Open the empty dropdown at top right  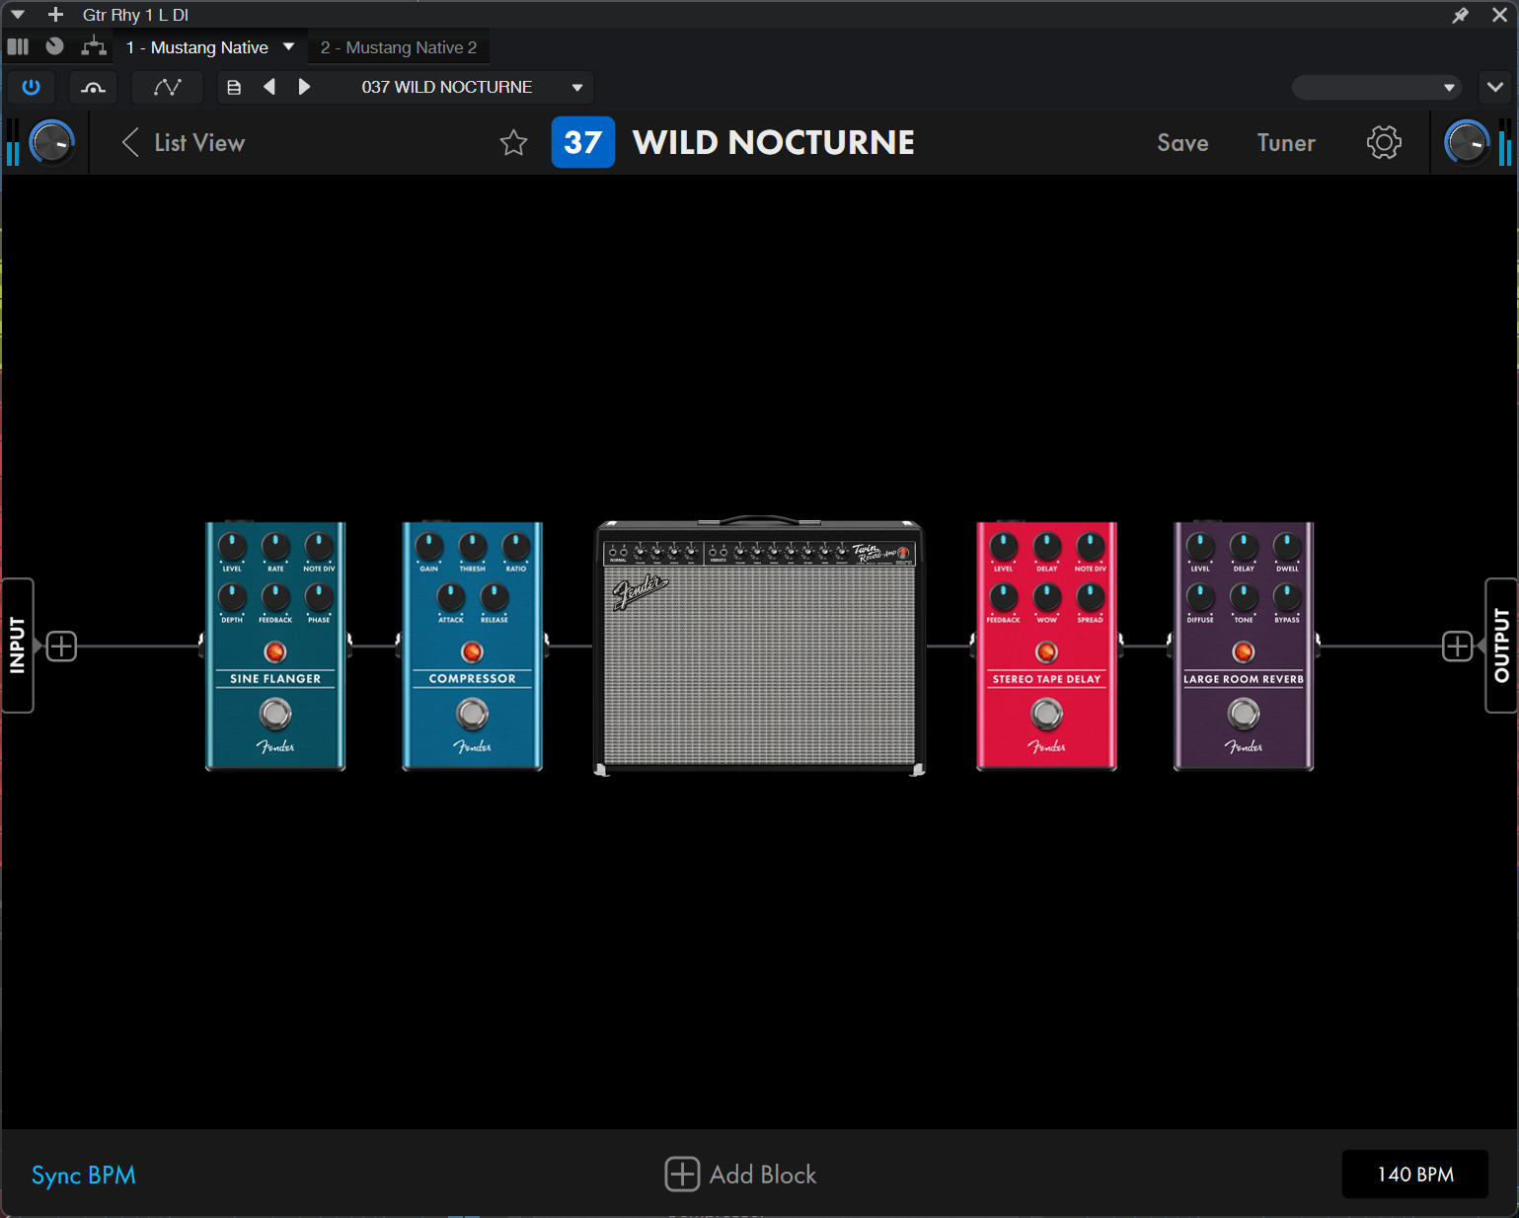point(1376,87)
